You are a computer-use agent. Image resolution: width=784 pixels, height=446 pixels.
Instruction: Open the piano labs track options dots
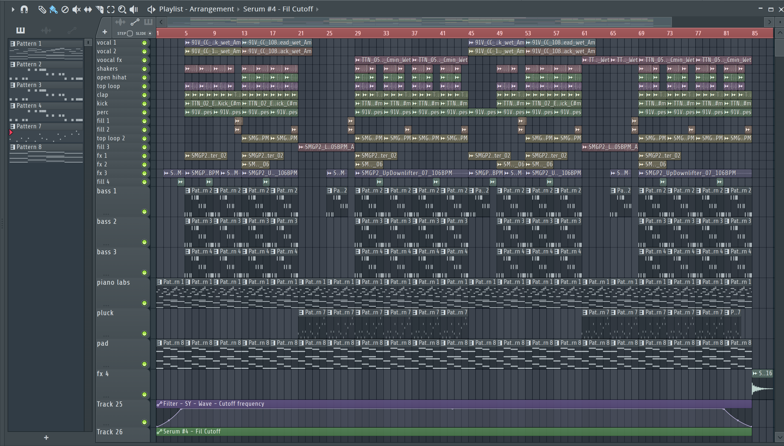pyautogui.click(x=106, y=305)
